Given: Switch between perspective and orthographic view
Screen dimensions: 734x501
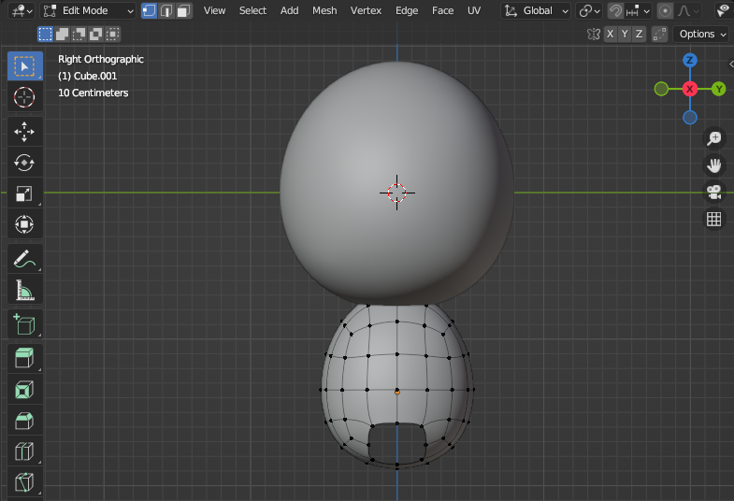Looking at the screenshot, I should [x=714, y=220].
